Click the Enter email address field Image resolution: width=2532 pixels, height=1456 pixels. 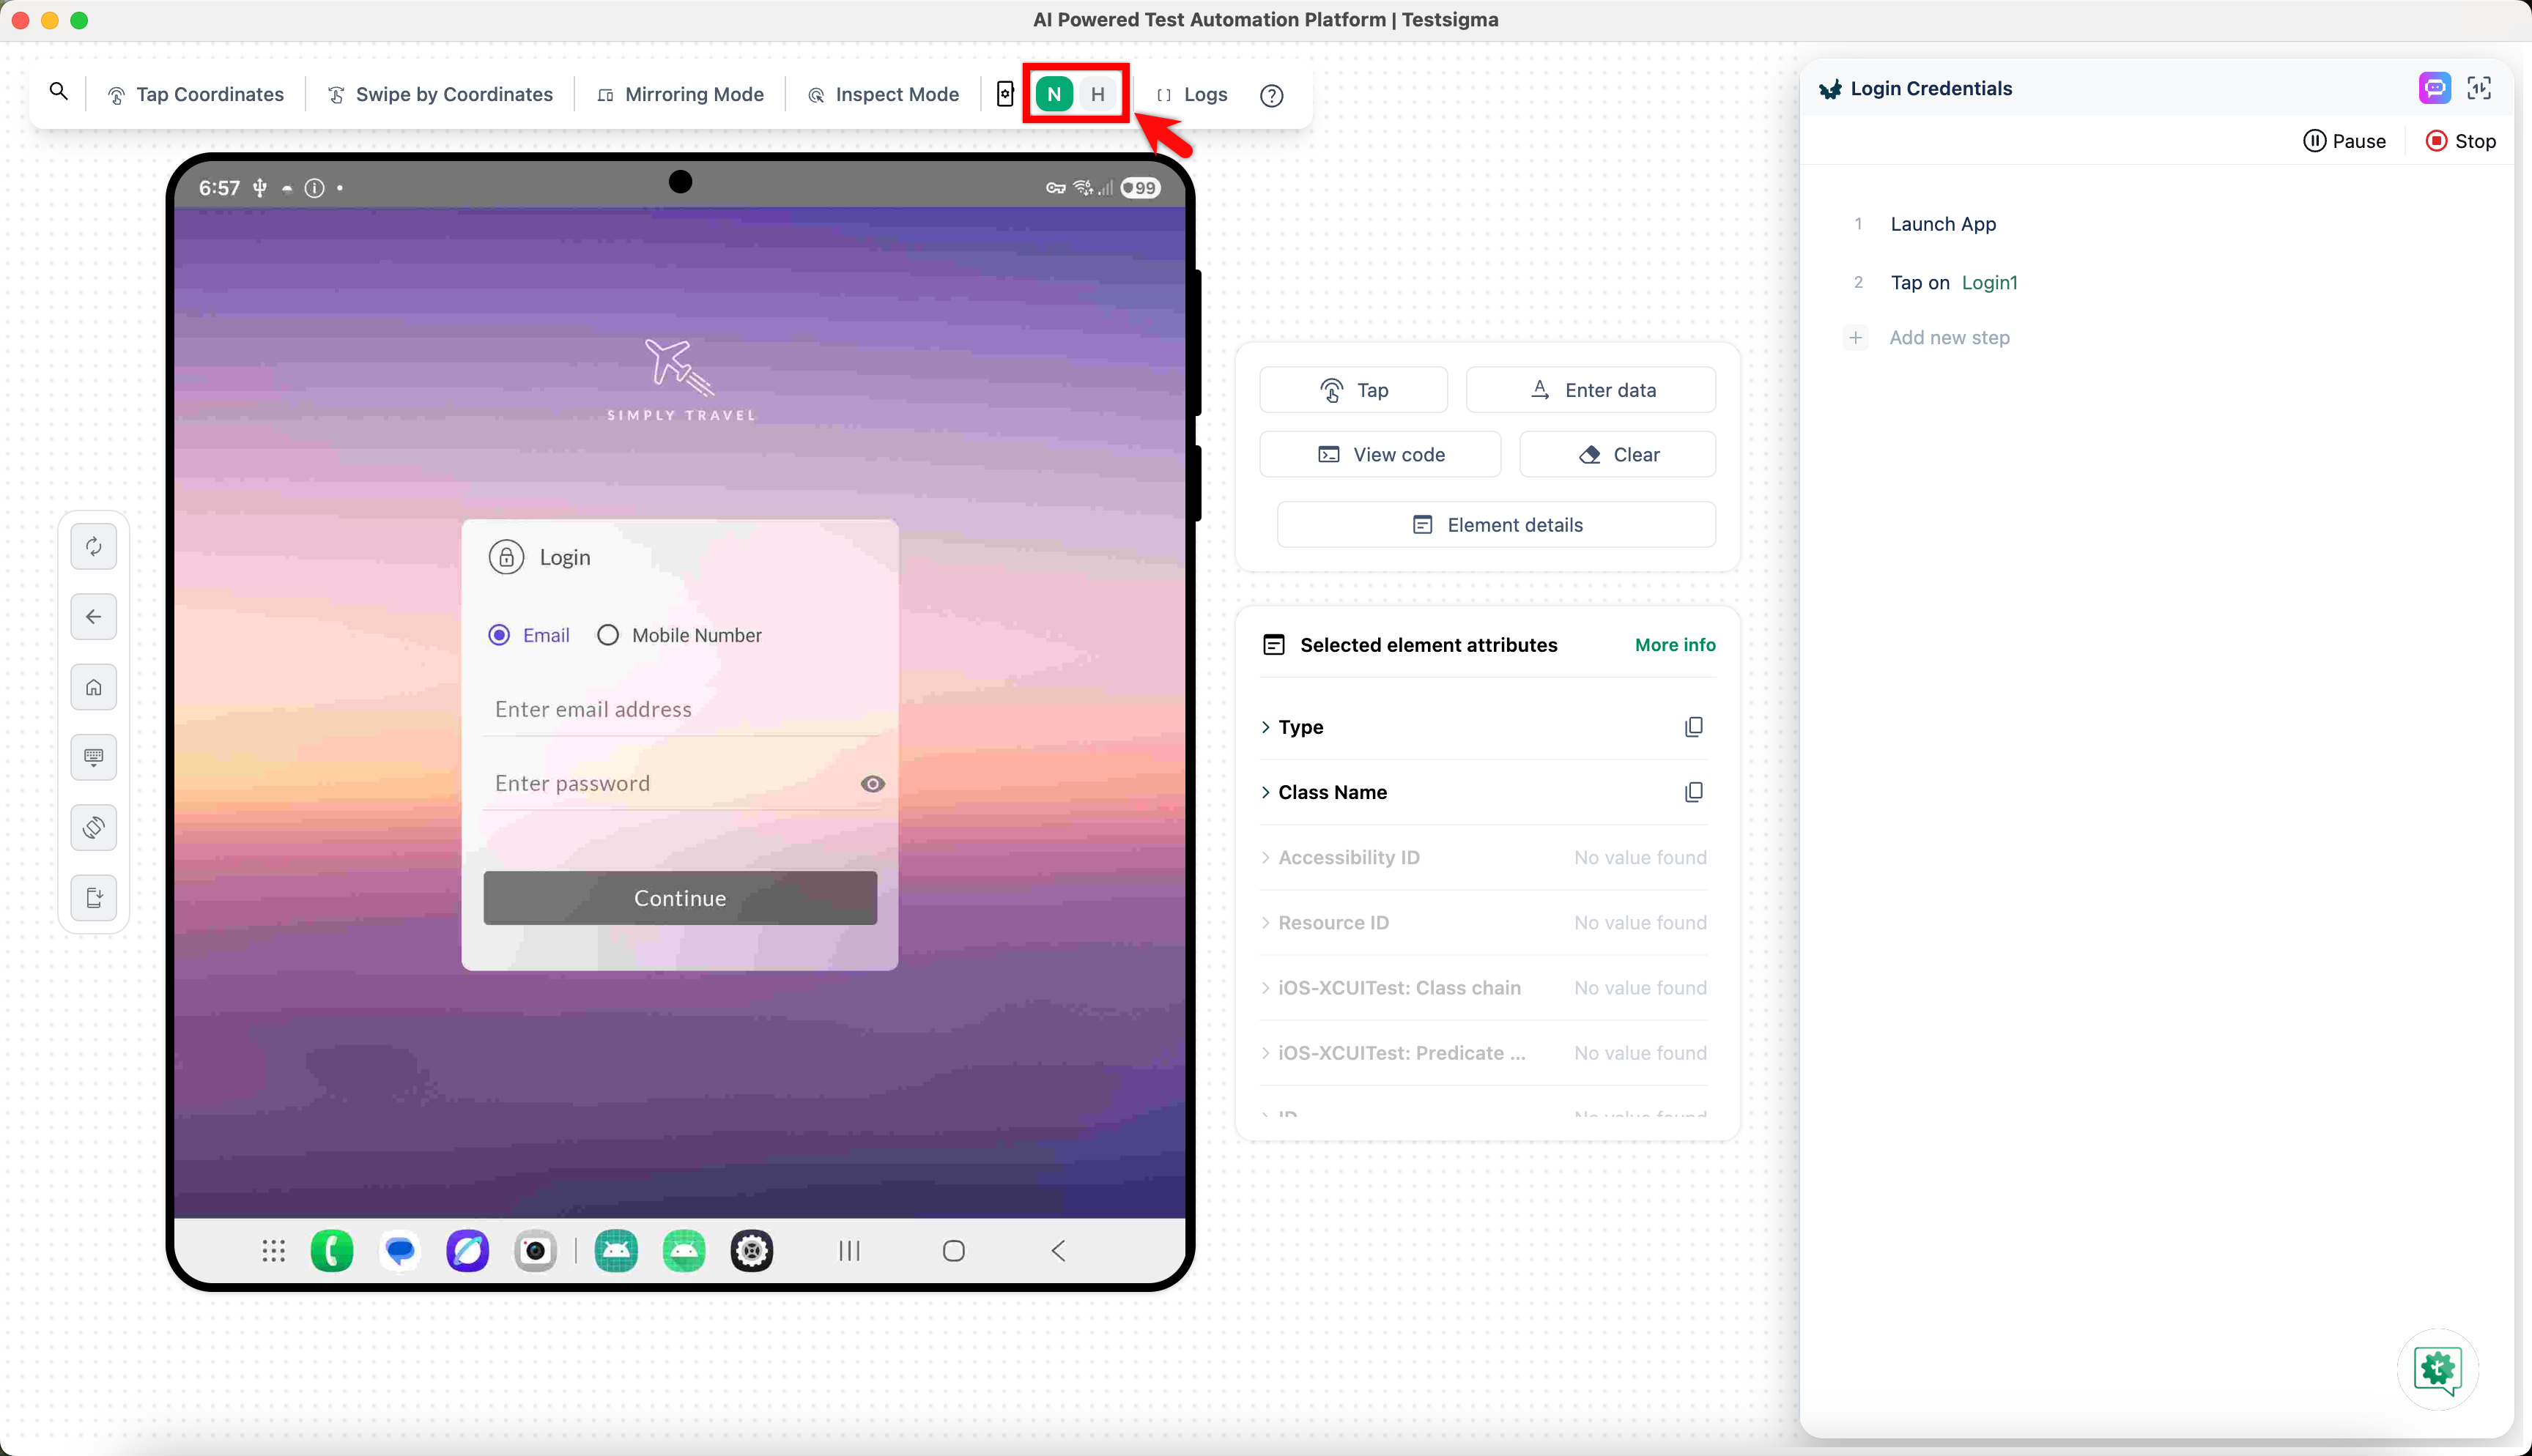pos(680,709)
